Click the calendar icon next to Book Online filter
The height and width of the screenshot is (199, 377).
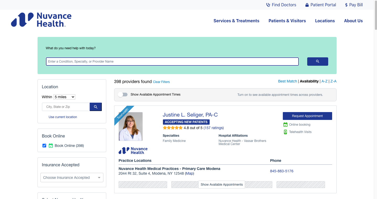51,146
